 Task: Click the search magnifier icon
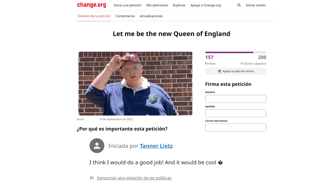coord(239,5)
